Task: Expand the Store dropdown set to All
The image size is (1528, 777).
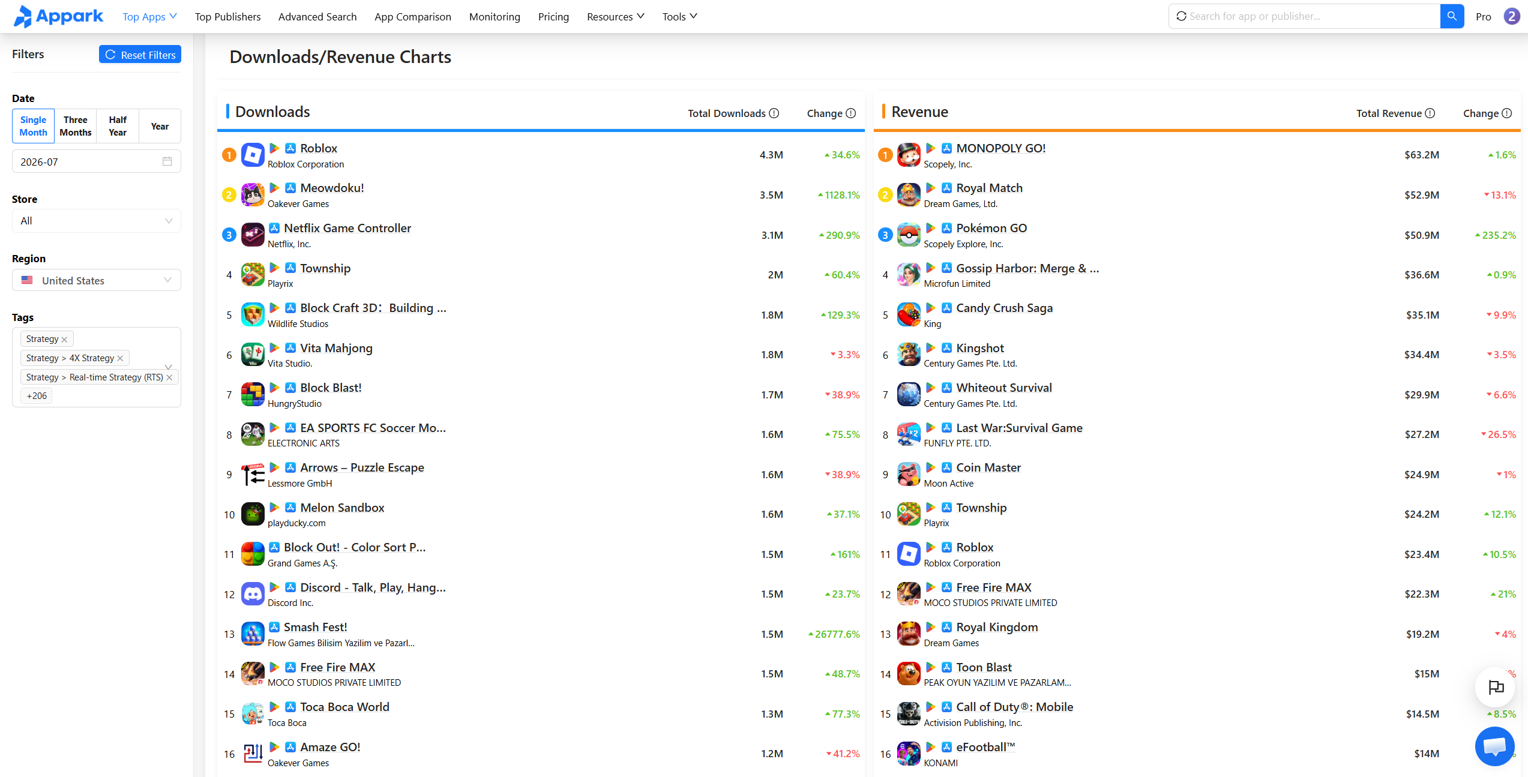Action: [x=97, y=221]
